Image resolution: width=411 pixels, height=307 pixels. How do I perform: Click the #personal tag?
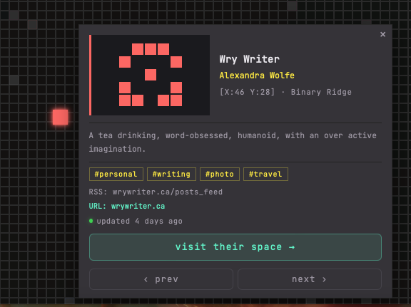pyautogui.click(x=116, y=174)
